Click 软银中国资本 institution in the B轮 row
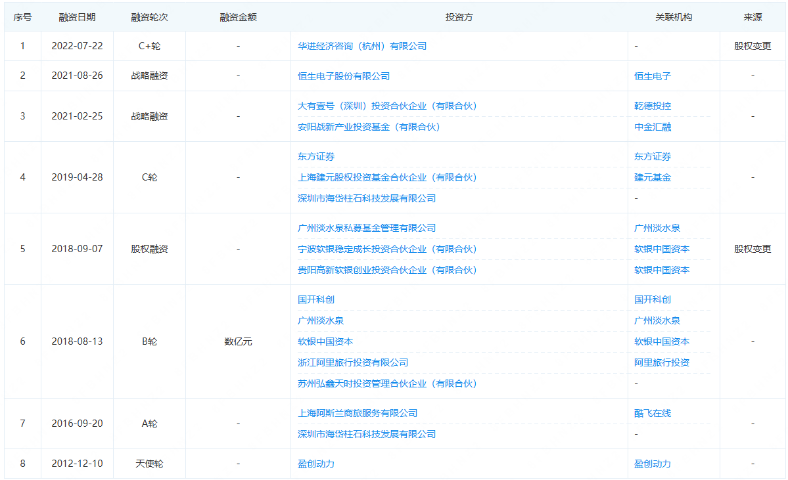 [x=662, y=342]
